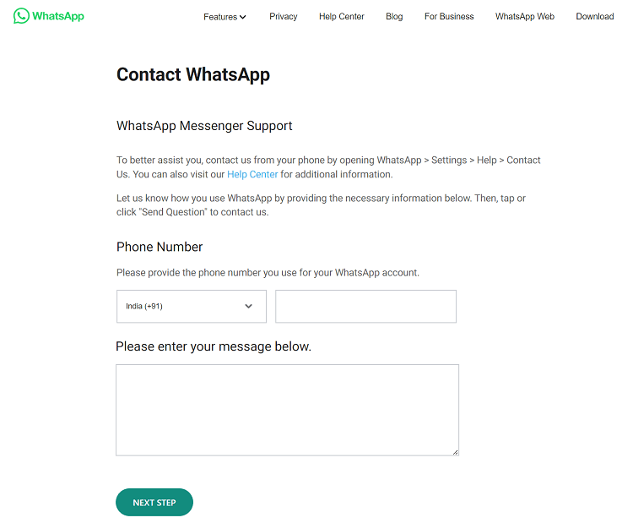The height and width of the screenshot is (523, 633).
Task: Click the Phone Number section label
Action: [160, 248]
